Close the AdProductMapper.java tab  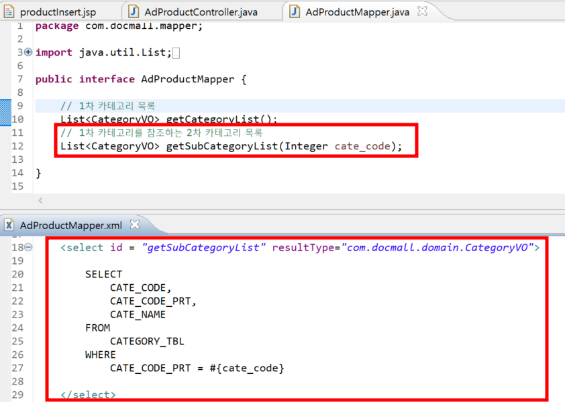pos(422,11)
